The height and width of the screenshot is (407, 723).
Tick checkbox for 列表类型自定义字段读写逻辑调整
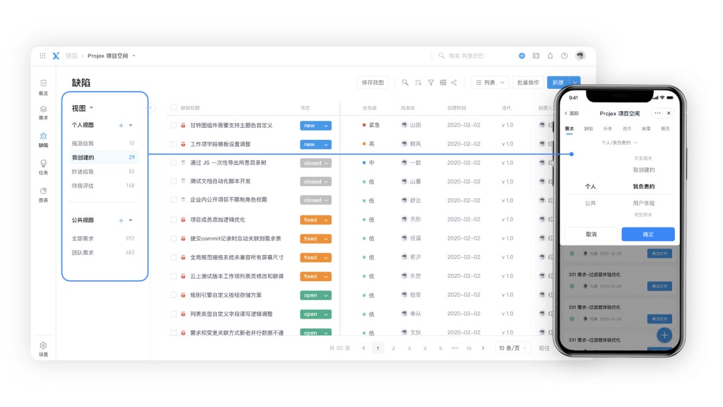(173, 314)
